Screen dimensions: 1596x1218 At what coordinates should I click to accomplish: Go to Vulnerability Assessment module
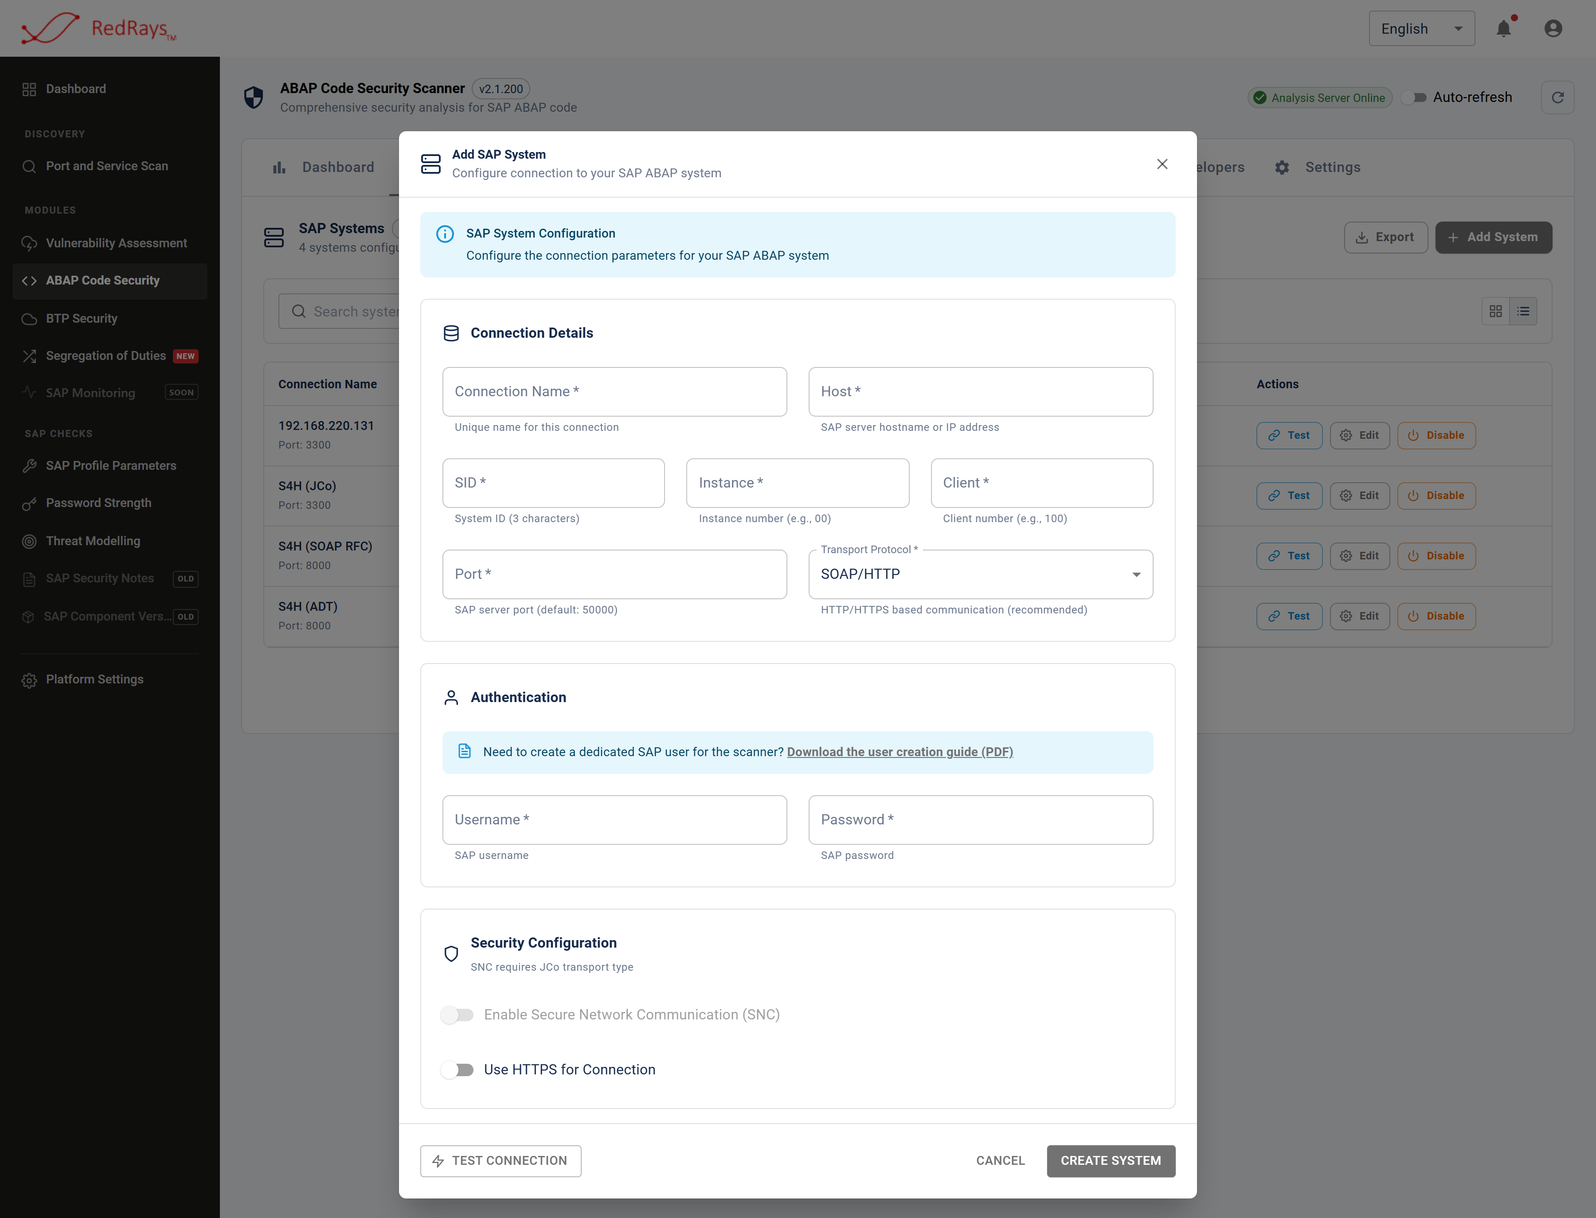[x=110, y=243]
